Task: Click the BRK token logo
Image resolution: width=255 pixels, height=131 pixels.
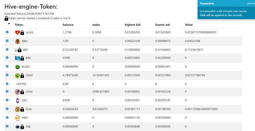Action: coord(17,58)
